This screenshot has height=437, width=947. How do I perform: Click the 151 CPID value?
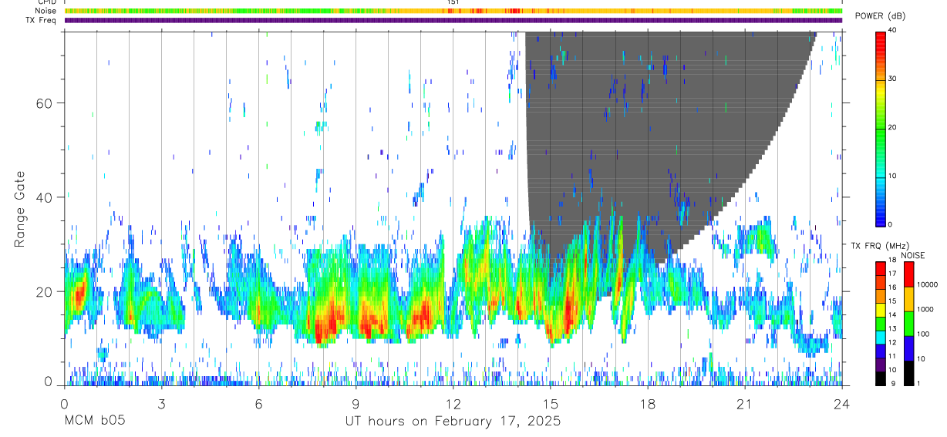(x=453, y=2)
